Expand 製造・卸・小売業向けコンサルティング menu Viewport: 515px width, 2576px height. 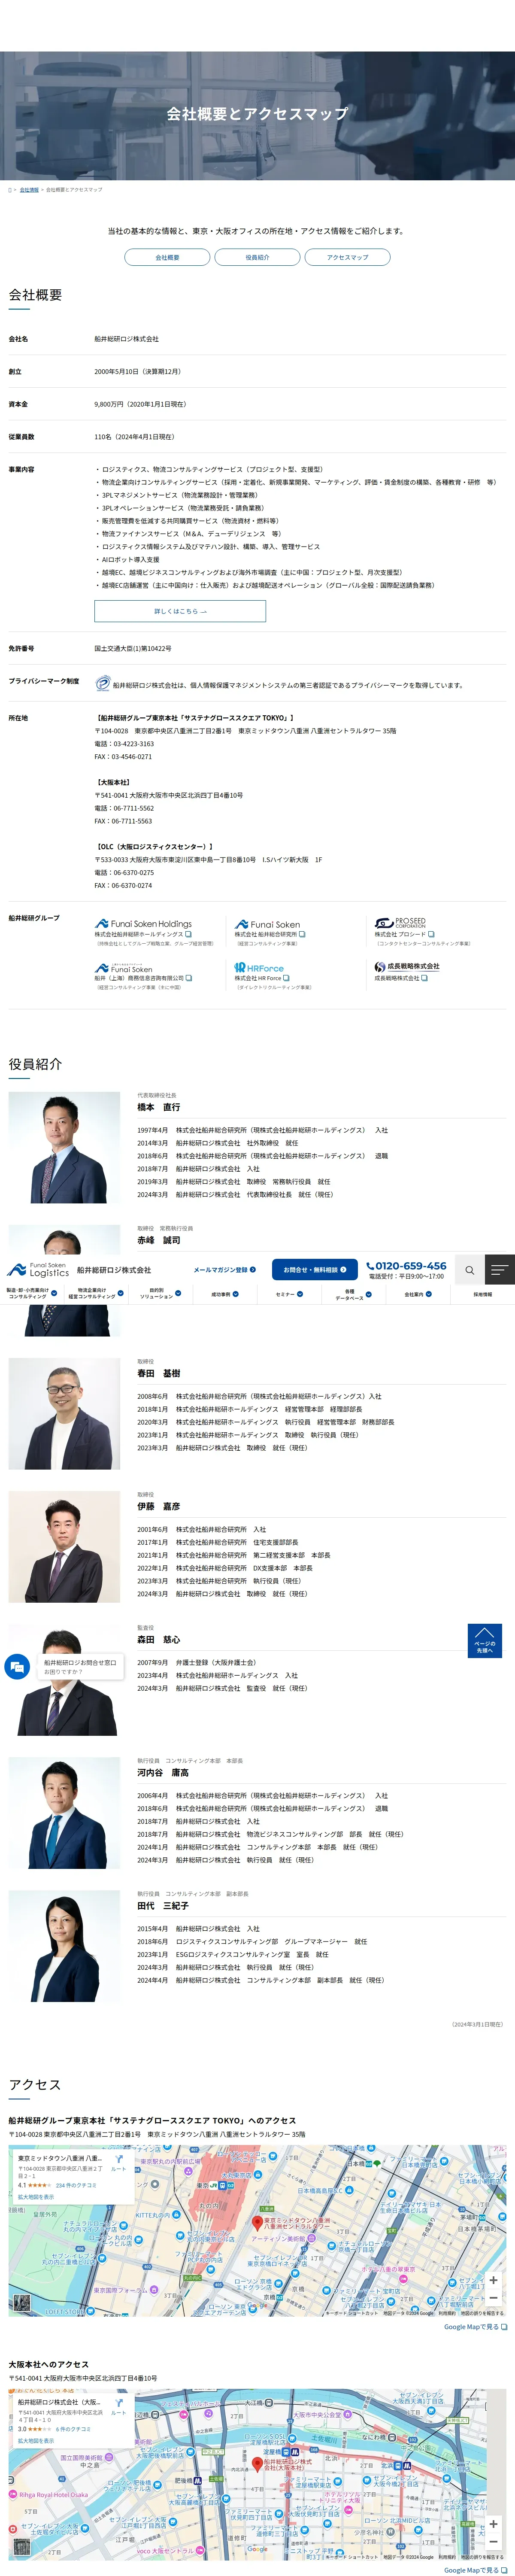pos(32,1294)
